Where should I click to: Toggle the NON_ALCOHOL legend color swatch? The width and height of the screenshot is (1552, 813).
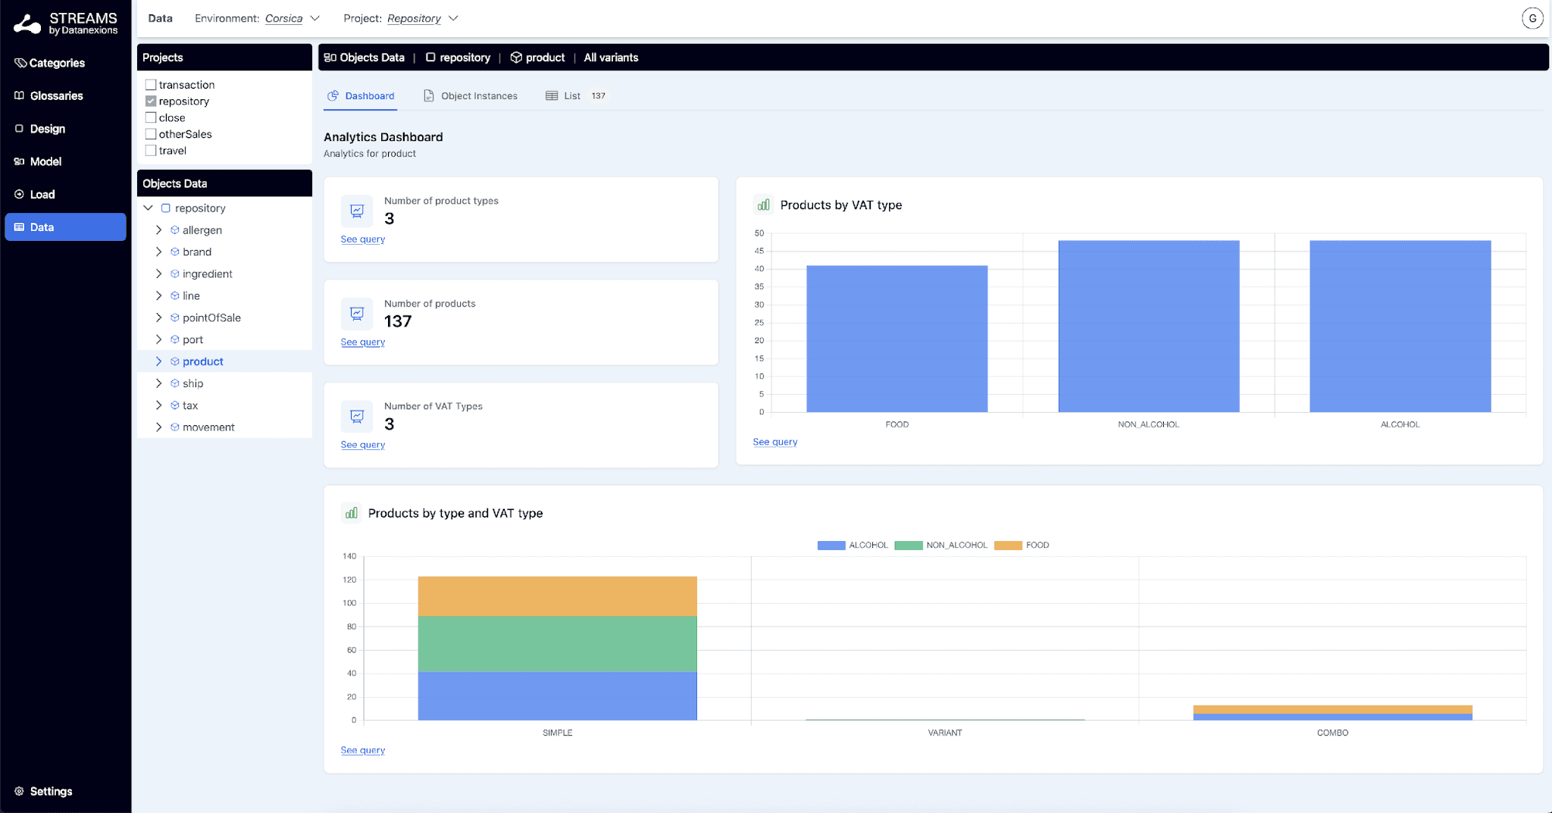[908, 546]
